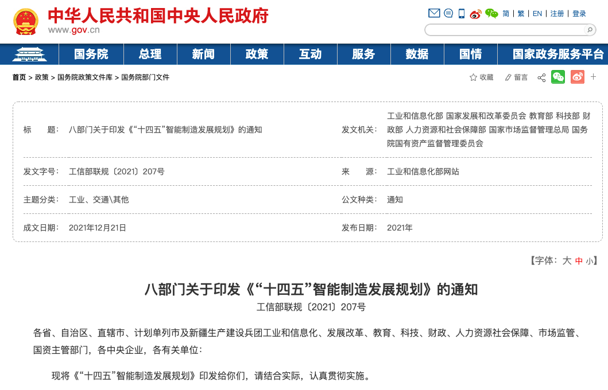Open the 政策 navigation menu
608x390 pixels.
pyautogui.click(x=257, y=54)
